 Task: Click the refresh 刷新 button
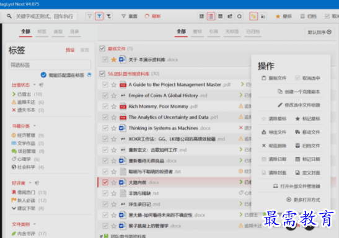(152, 16)
